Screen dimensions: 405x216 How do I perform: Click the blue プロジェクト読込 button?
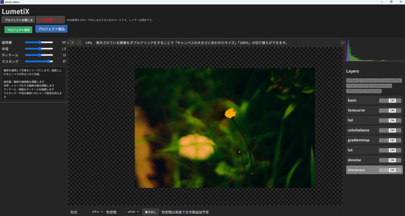pos(51,29)
